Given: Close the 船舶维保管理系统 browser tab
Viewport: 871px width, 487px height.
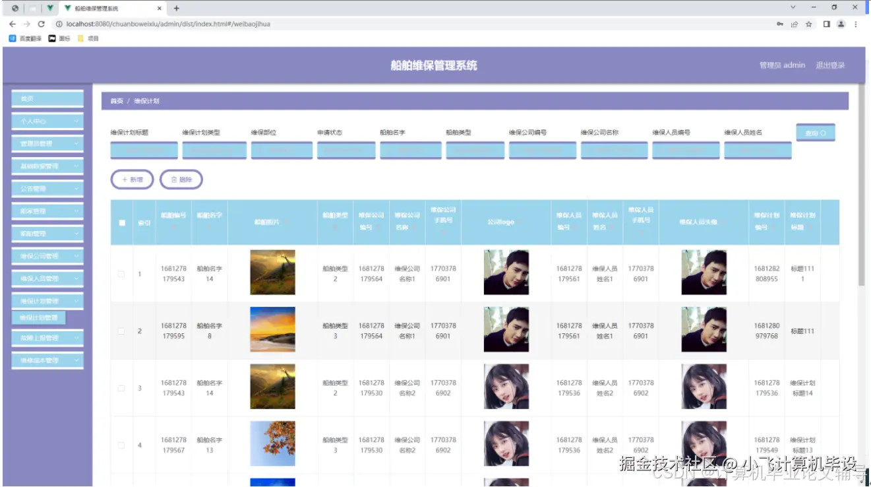Looking at the screenshot, I should (x=158, y=8).
